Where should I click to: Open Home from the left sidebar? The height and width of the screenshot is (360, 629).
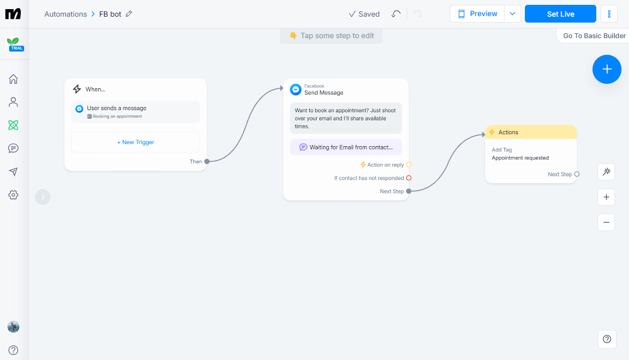click(x=13, y=78)
